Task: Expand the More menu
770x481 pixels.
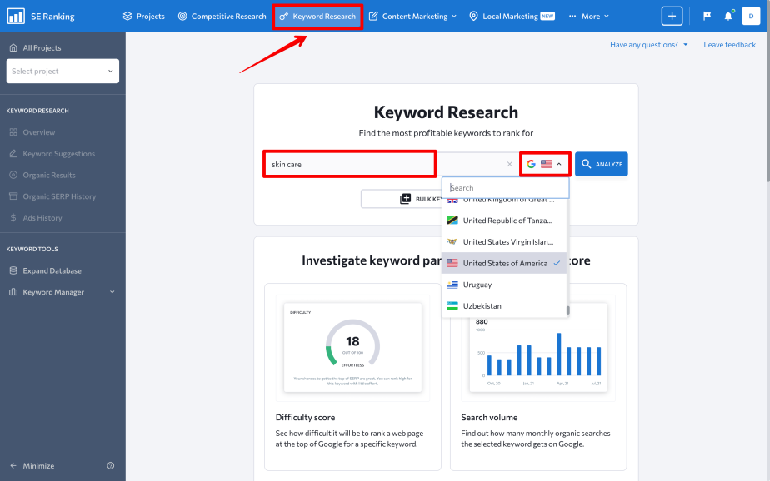Action: tap(589, 16)
